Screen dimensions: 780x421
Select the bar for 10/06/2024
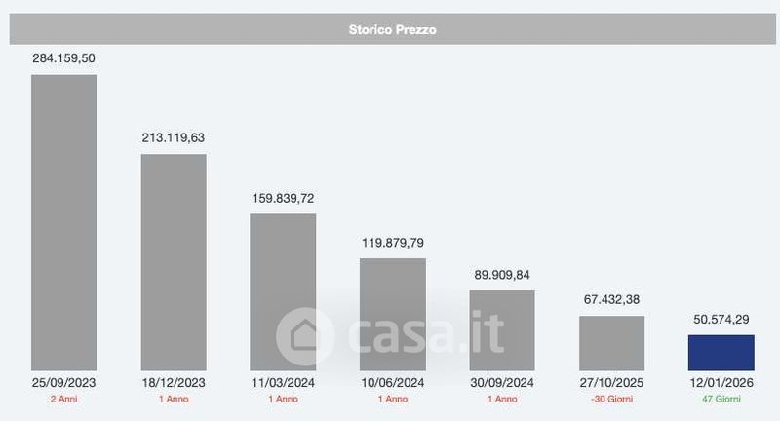[393, 314]
